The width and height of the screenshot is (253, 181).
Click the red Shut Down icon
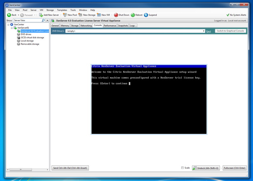click(116, 15)
